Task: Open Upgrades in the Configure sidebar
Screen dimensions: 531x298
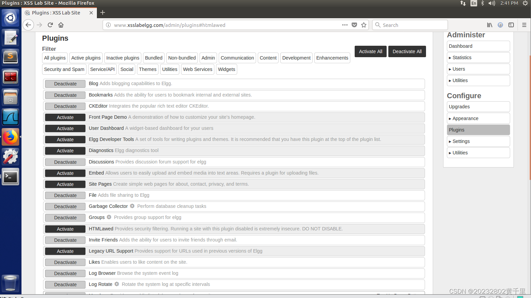Action: (478, 107)
